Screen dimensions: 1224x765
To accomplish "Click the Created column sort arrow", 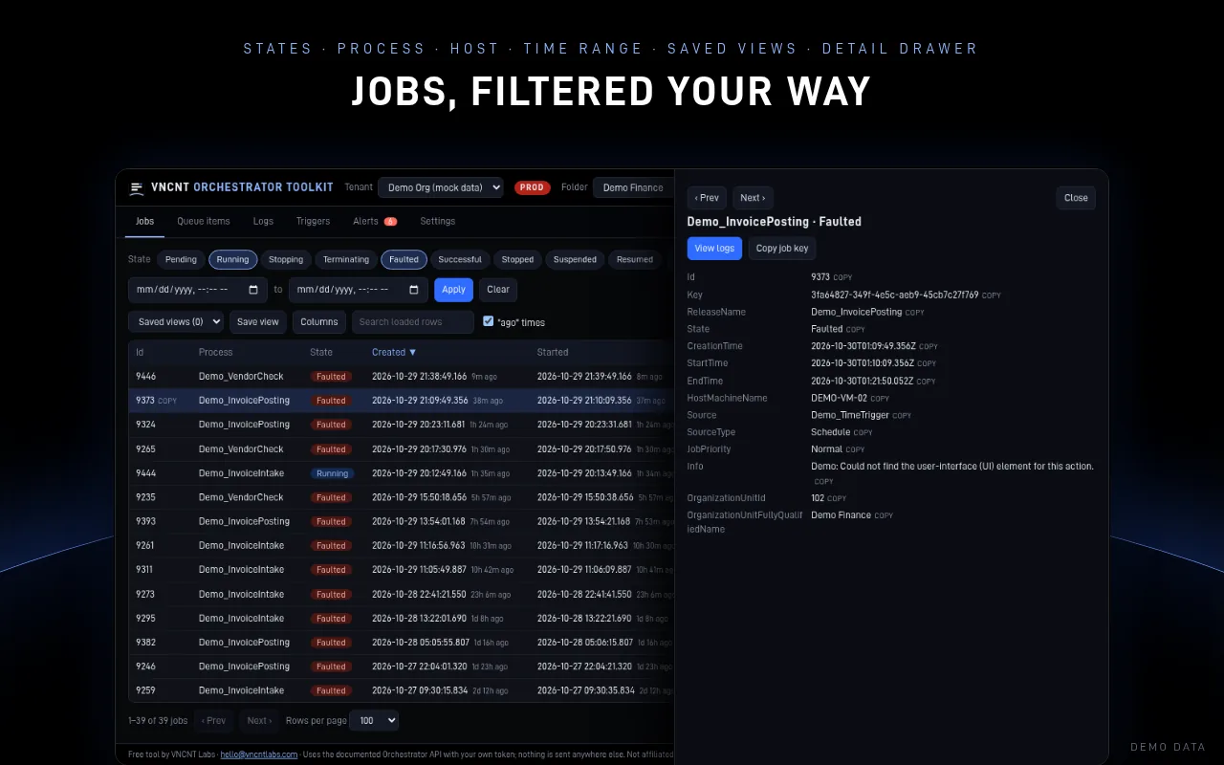I will tap(413, 352).
